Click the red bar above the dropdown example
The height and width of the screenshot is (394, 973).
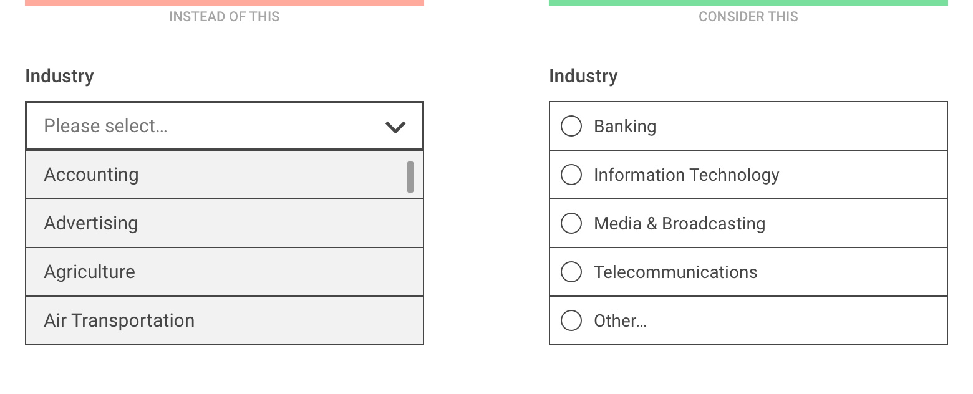point(225,2)
